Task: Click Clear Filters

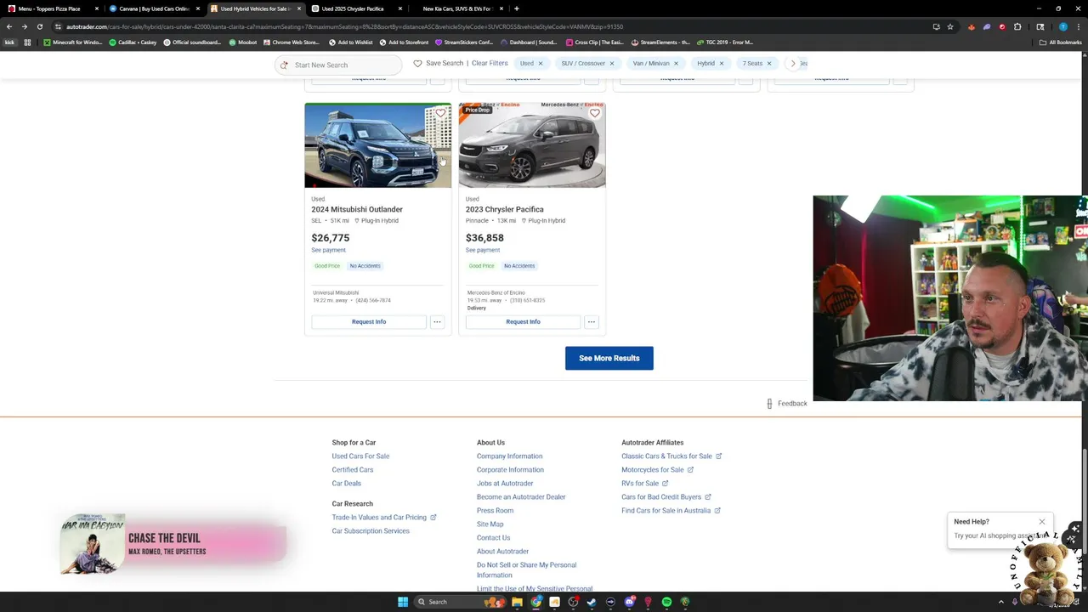Action: [x=490, y=64]
